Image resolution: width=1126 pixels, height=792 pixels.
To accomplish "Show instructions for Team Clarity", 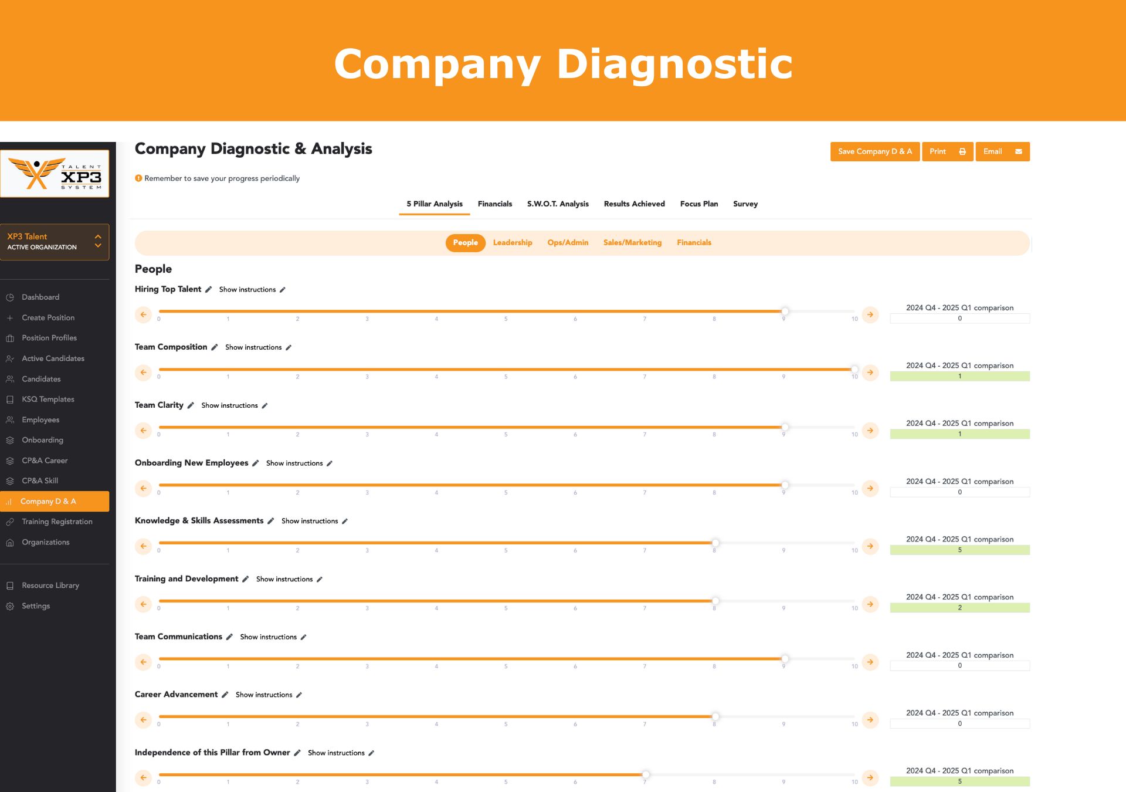I will pyautogui.click(x=229, y=405).
